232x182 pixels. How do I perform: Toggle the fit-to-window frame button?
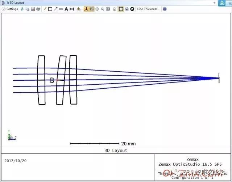coord(121,9)
